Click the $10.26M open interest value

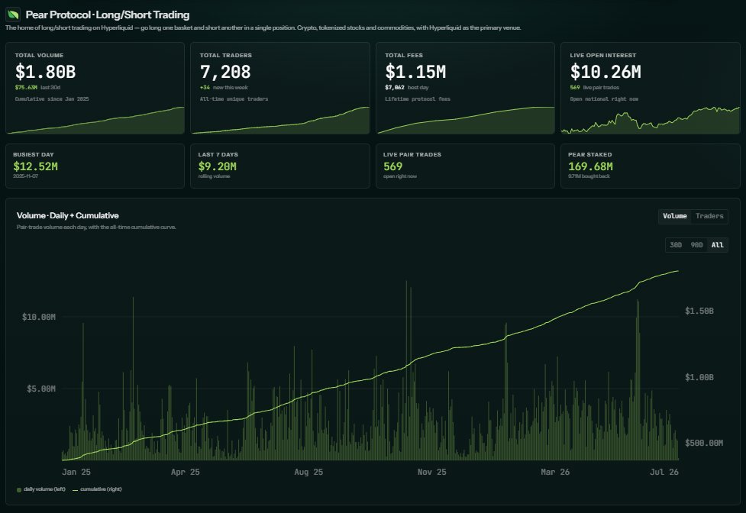pyautogui.click(x=606, y=72)
